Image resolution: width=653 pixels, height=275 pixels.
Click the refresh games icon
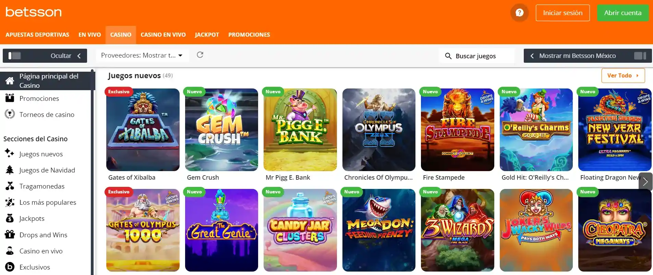[x=200, y=55]
